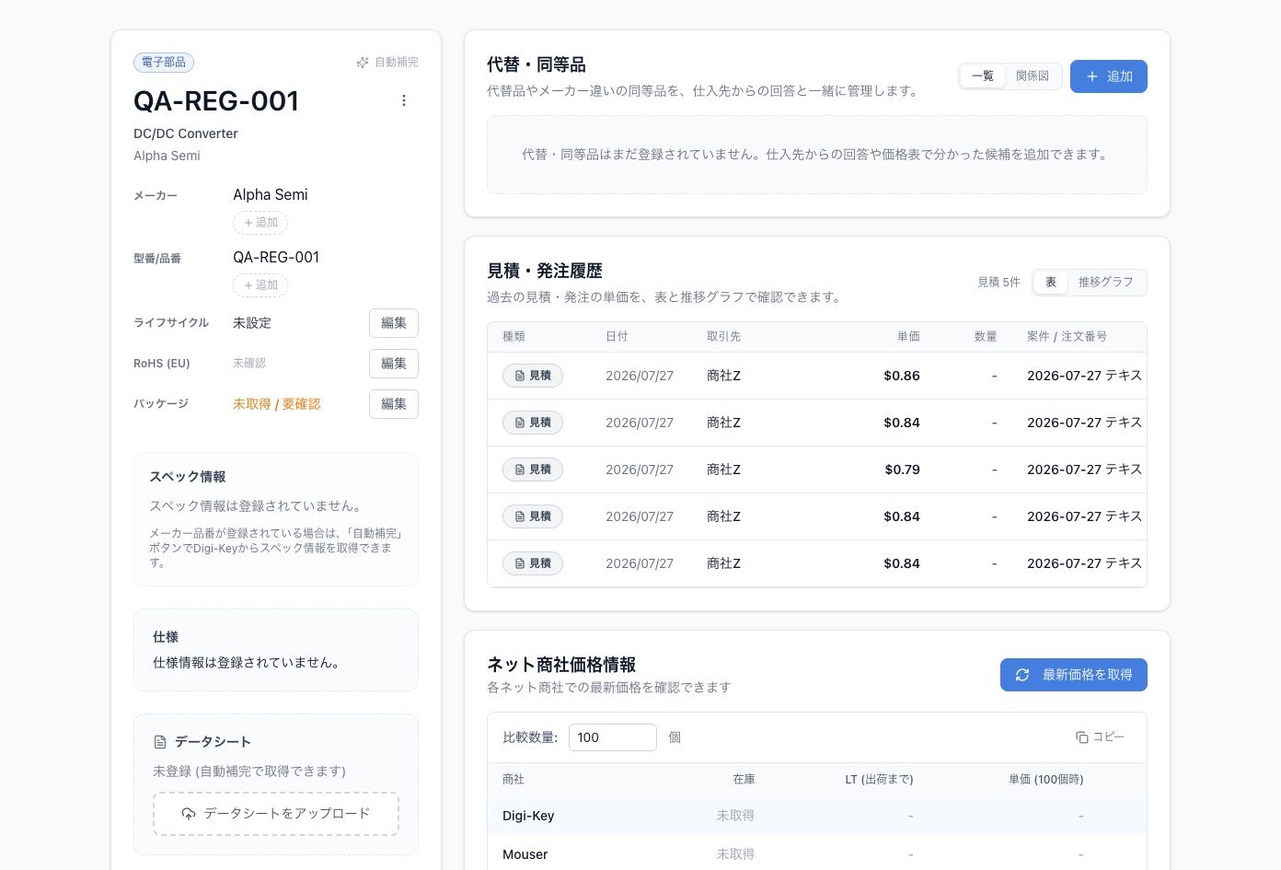The height and width of the screenshot is (870, 1281).
Task: Click the 見積 5件 count label
Action: (998, 283)
